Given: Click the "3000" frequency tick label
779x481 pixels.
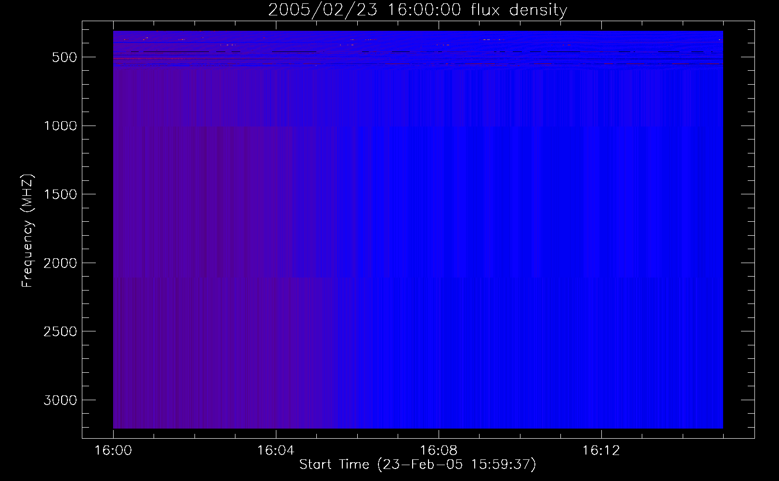Looking at the screenshot, I should [x=60, y=400].
